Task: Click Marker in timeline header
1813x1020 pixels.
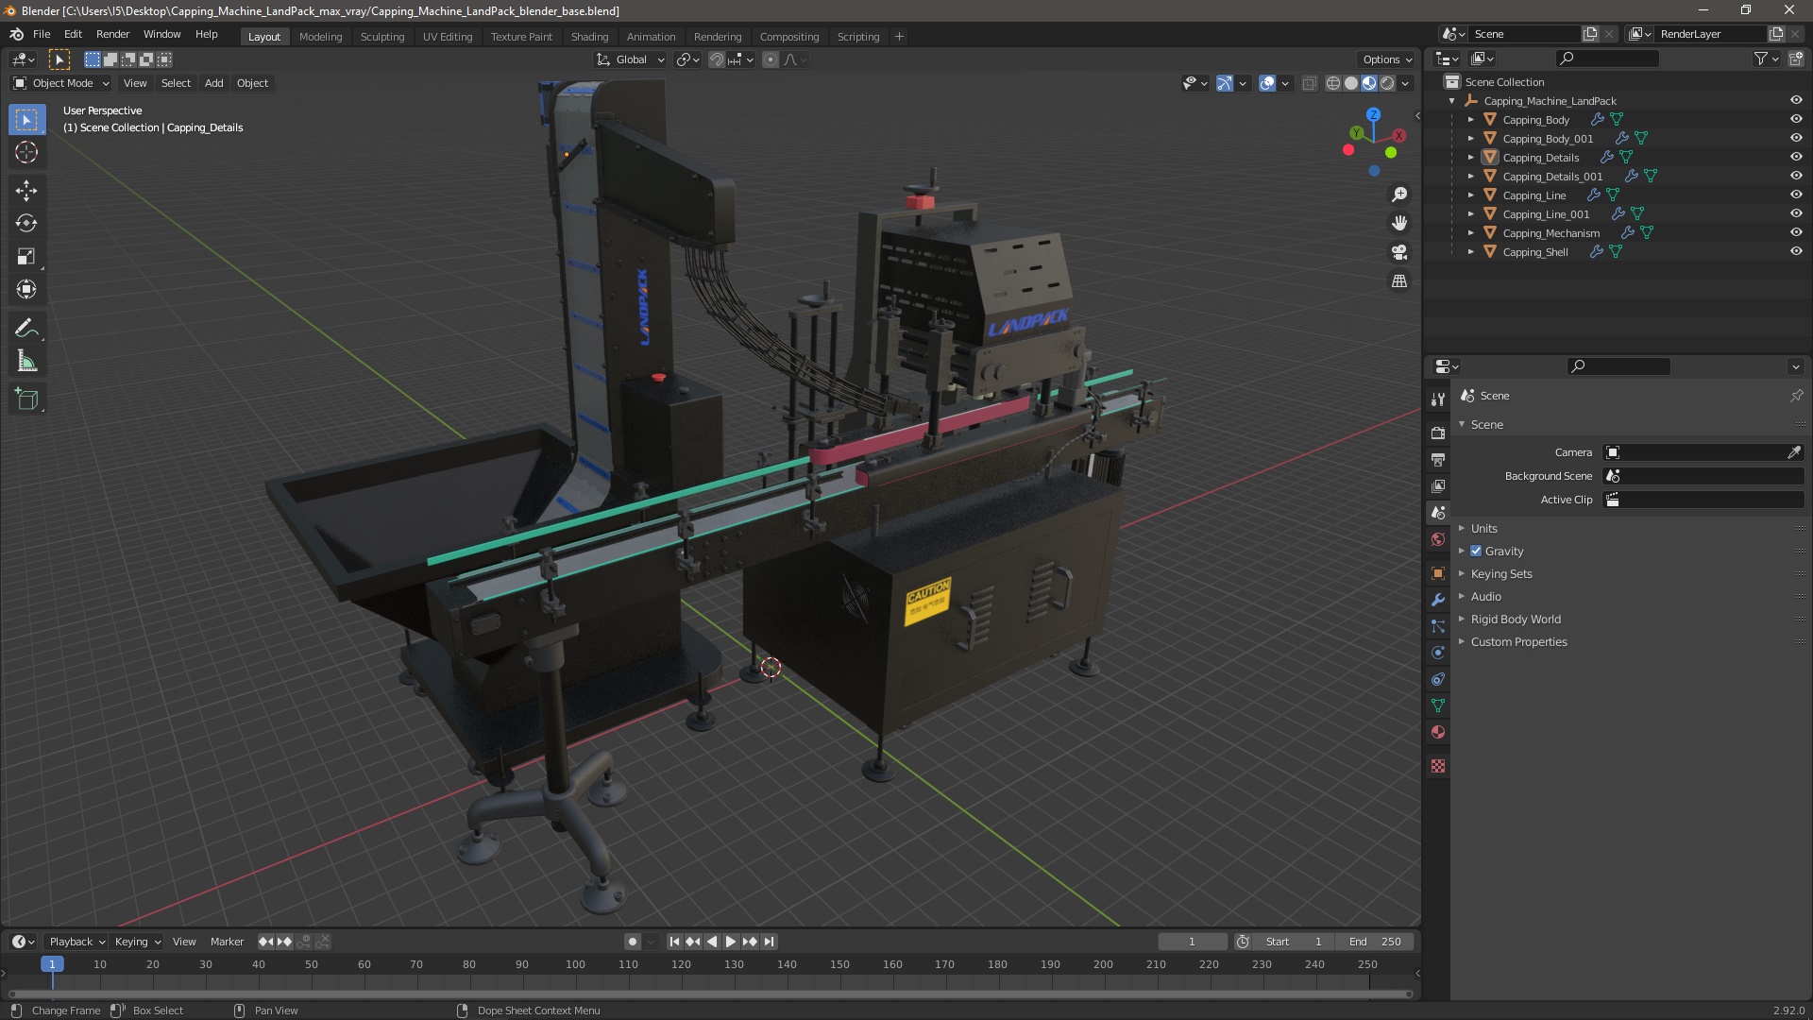Action: click(227, 942)
